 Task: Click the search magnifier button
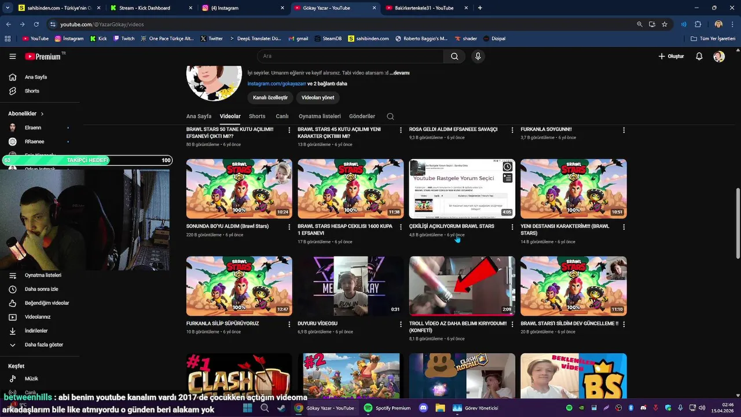[x=454, y=56]
